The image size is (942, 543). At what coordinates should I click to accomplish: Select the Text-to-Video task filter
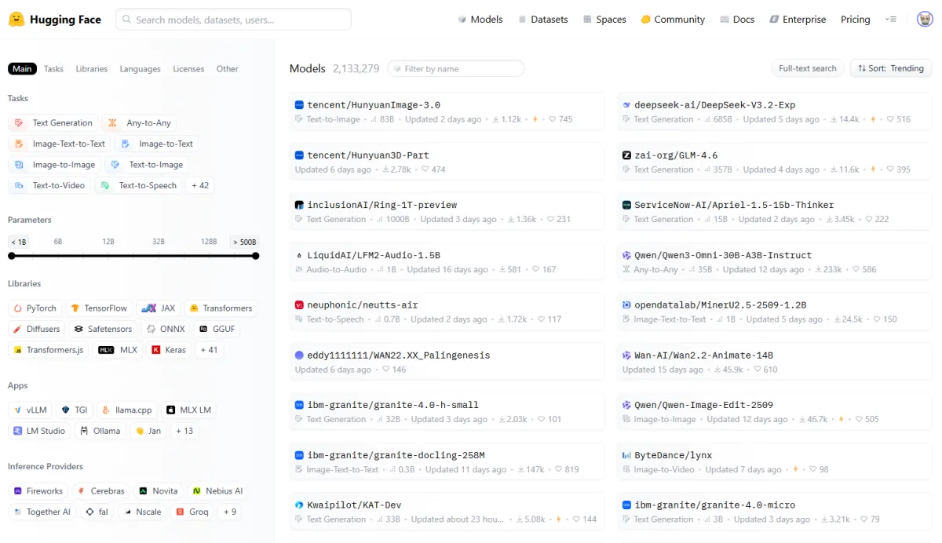(49, 186)
